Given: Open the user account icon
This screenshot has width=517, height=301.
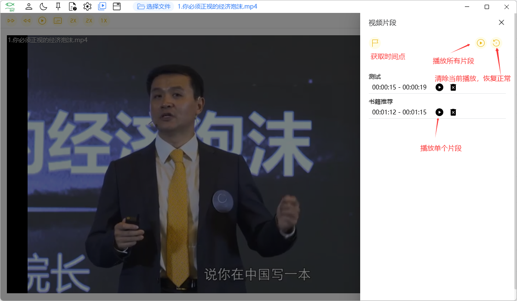Looking at the screenshot, I should coord(28,6).
